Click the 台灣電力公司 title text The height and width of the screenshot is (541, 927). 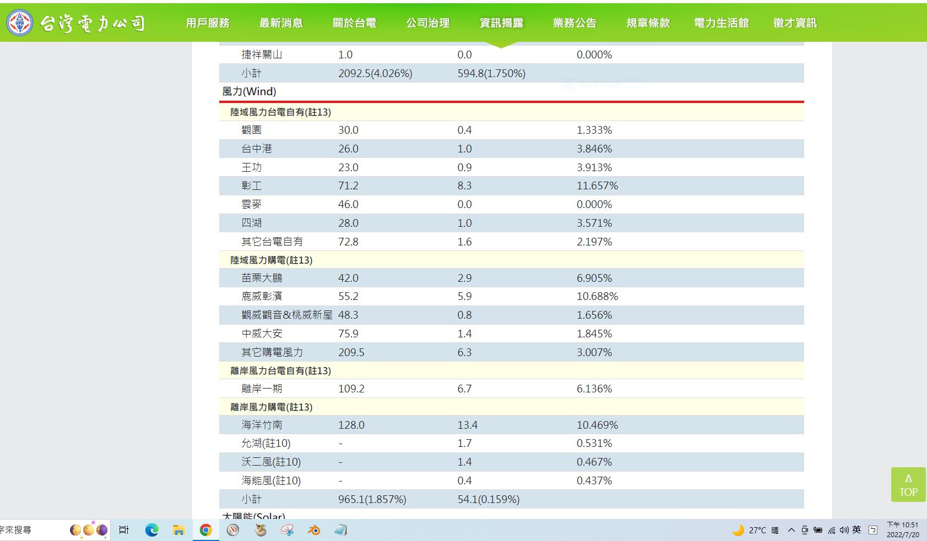pyautogui.click(x=93, y=23)
